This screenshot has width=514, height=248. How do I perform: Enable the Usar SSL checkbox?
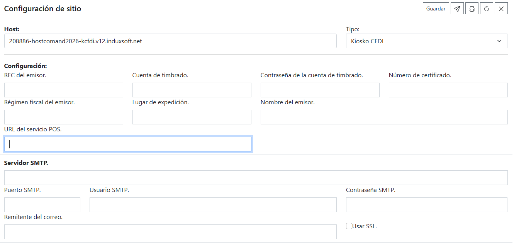[349, 226]
